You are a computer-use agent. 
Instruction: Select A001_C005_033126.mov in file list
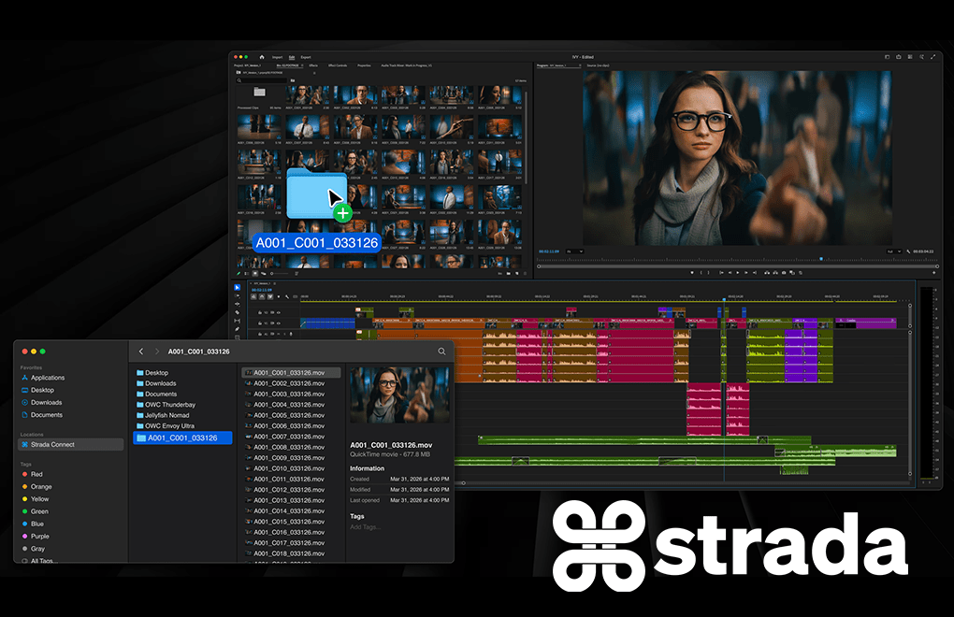288,415
